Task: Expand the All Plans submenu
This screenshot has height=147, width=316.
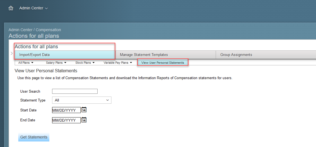Action: click(26, 63)
